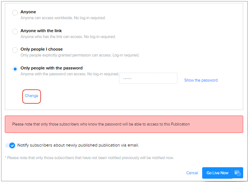Click the "Change" link

31,96
